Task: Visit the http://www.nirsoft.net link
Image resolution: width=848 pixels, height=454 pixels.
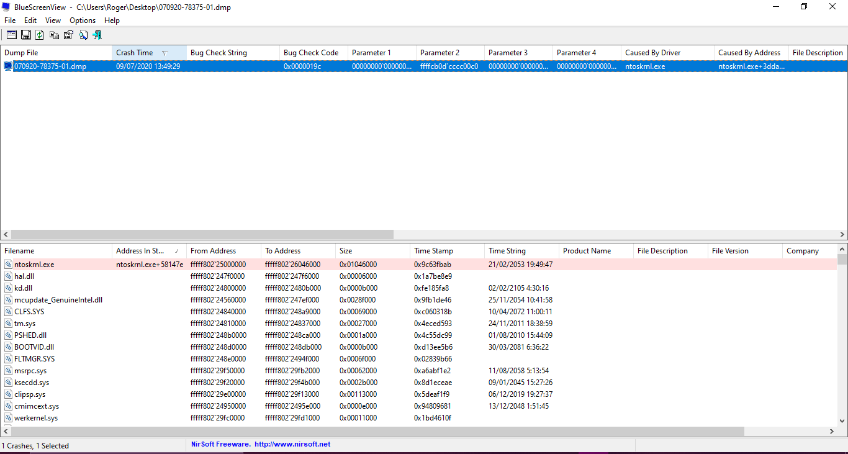Action: click(x=292, y=445)
